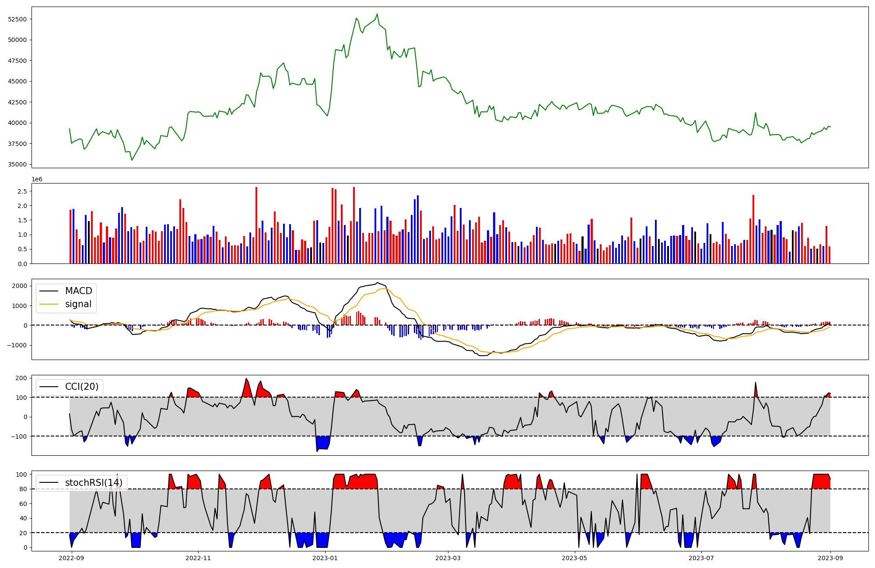Click the 2022-09 x-axis date label
The width and height of the screenshot is (875, 568).
coord(71,558)
